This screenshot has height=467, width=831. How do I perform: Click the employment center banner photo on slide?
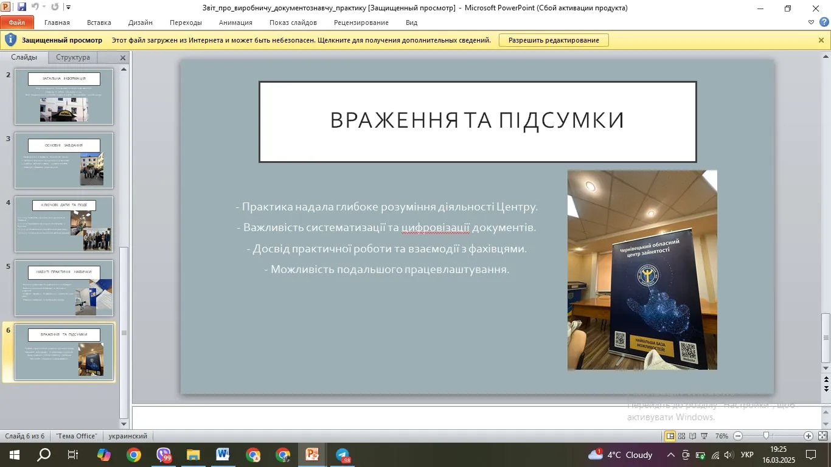[642, 270]
